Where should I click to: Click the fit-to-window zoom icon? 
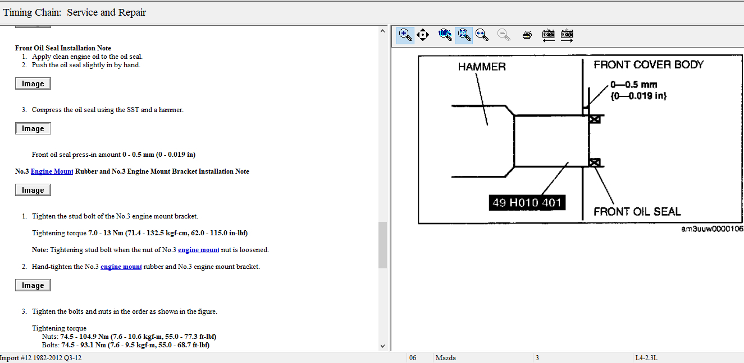[x=463, y=35]
